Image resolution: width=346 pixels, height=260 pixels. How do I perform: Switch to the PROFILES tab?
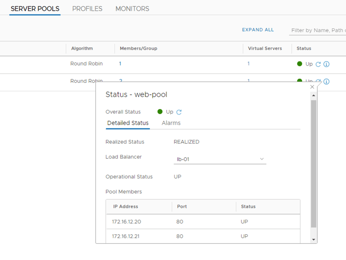pyautogui.click(x=87, y=9)
